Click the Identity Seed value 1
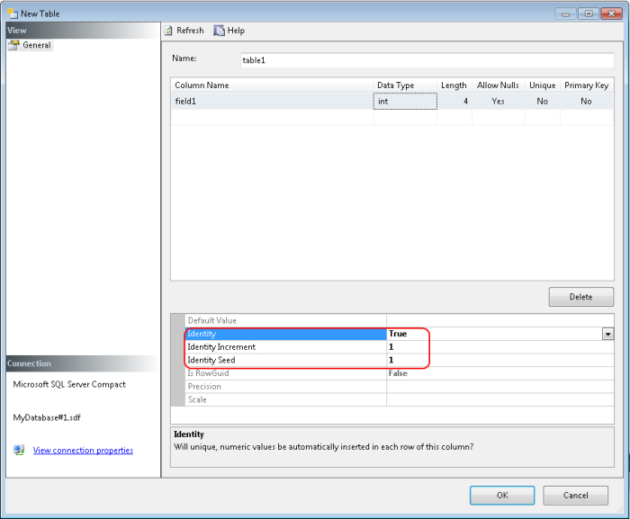 click(x=391, y=361)
